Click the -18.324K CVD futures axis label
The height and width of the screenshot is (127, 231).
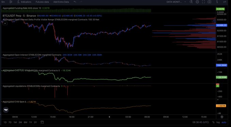221,77
